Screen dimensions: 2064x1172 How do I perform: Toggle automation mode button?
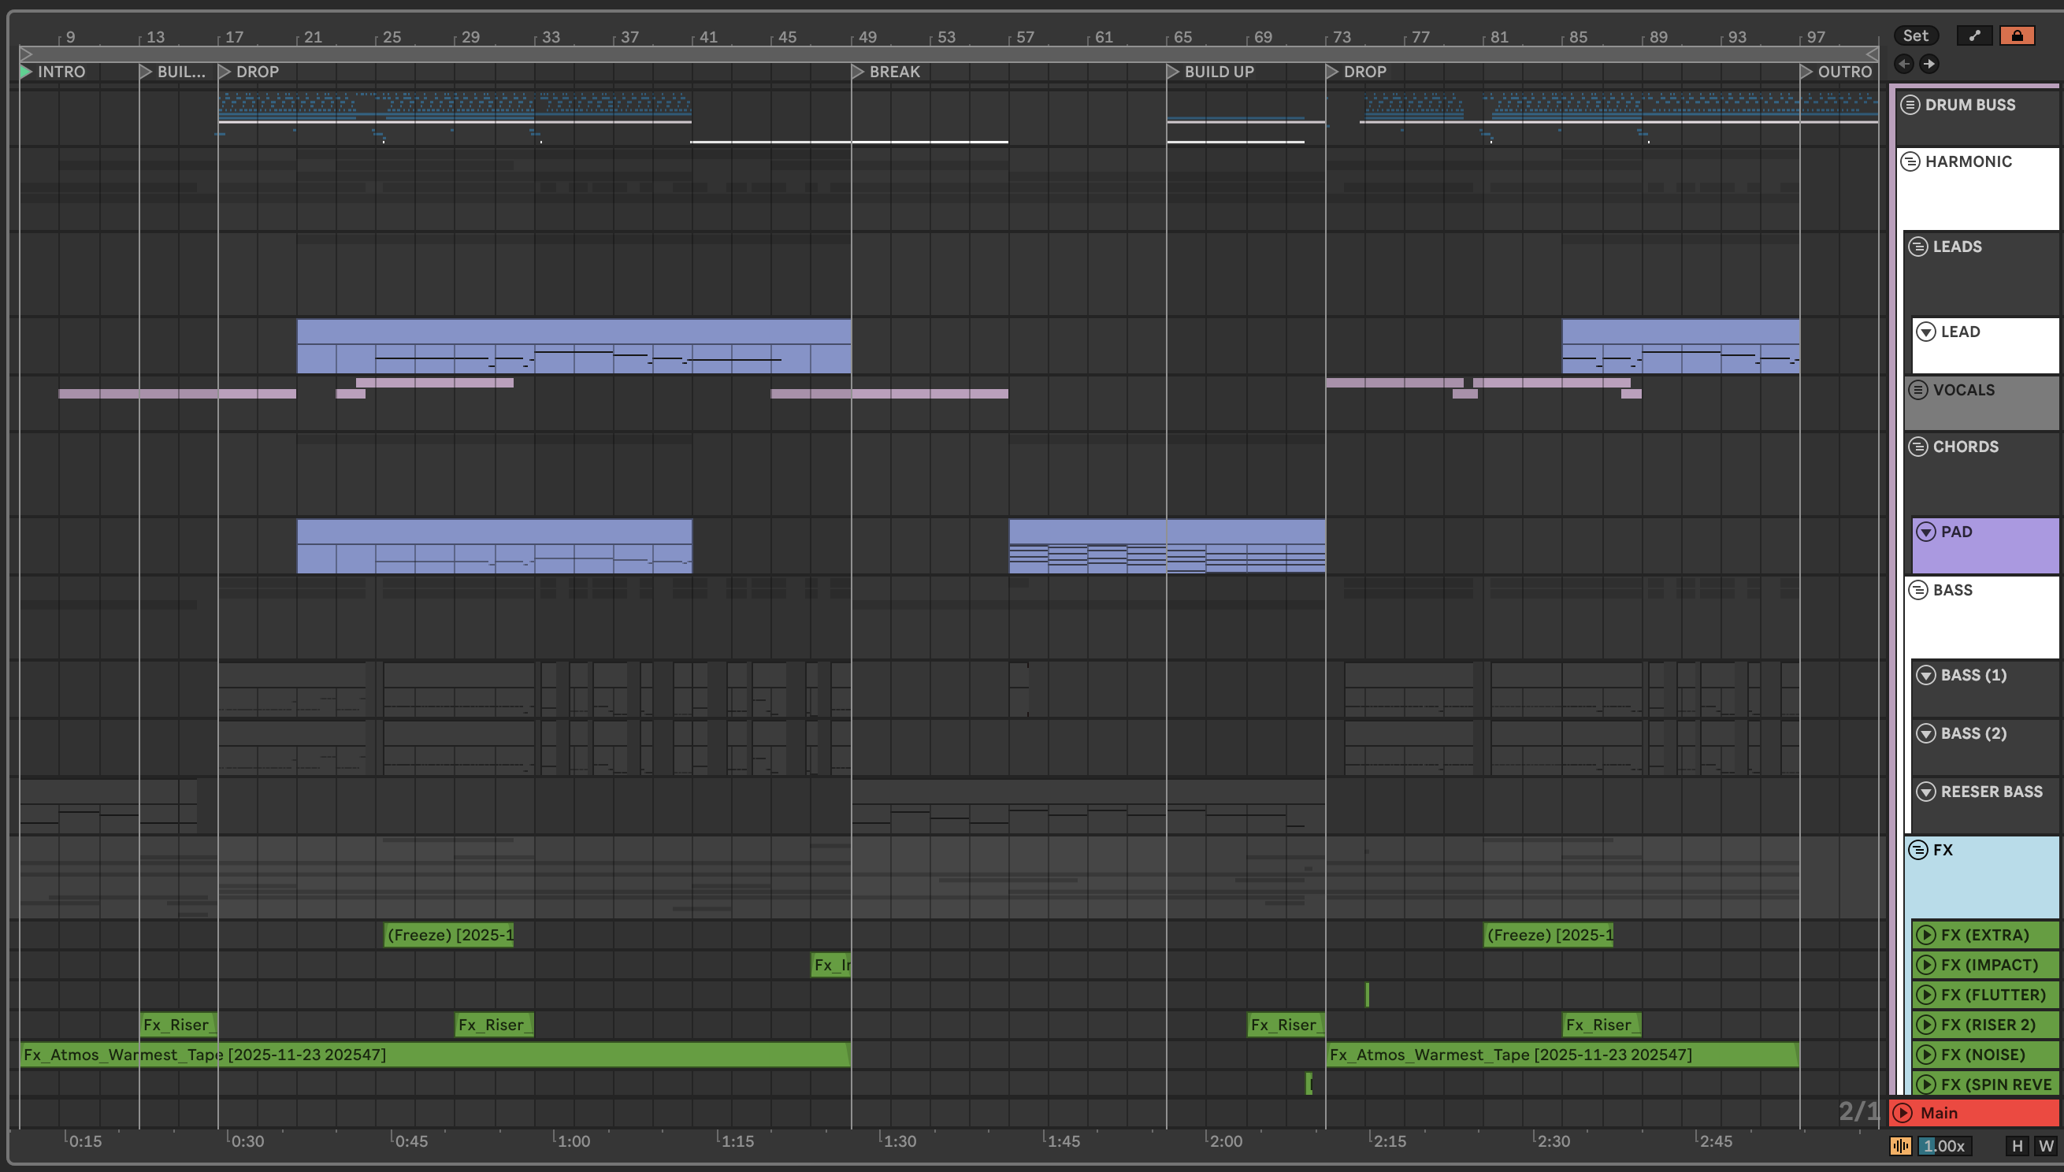coord(1975,35)
